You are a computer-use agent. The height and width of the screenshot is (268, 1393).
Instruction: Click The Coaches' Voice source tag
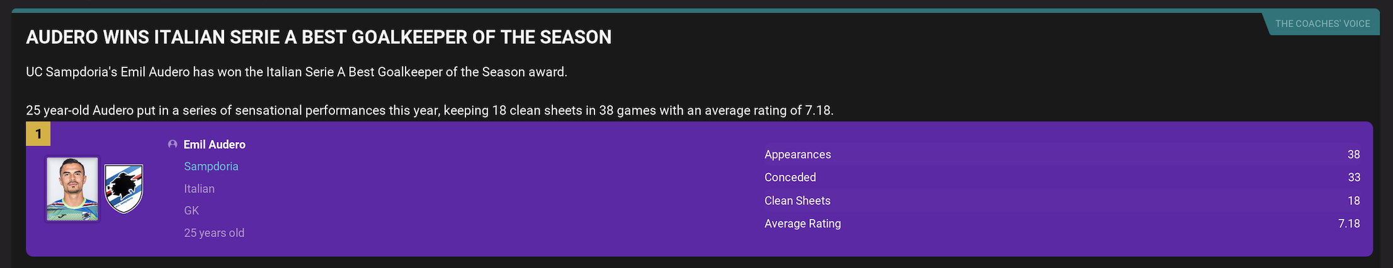pos(1322,24)
